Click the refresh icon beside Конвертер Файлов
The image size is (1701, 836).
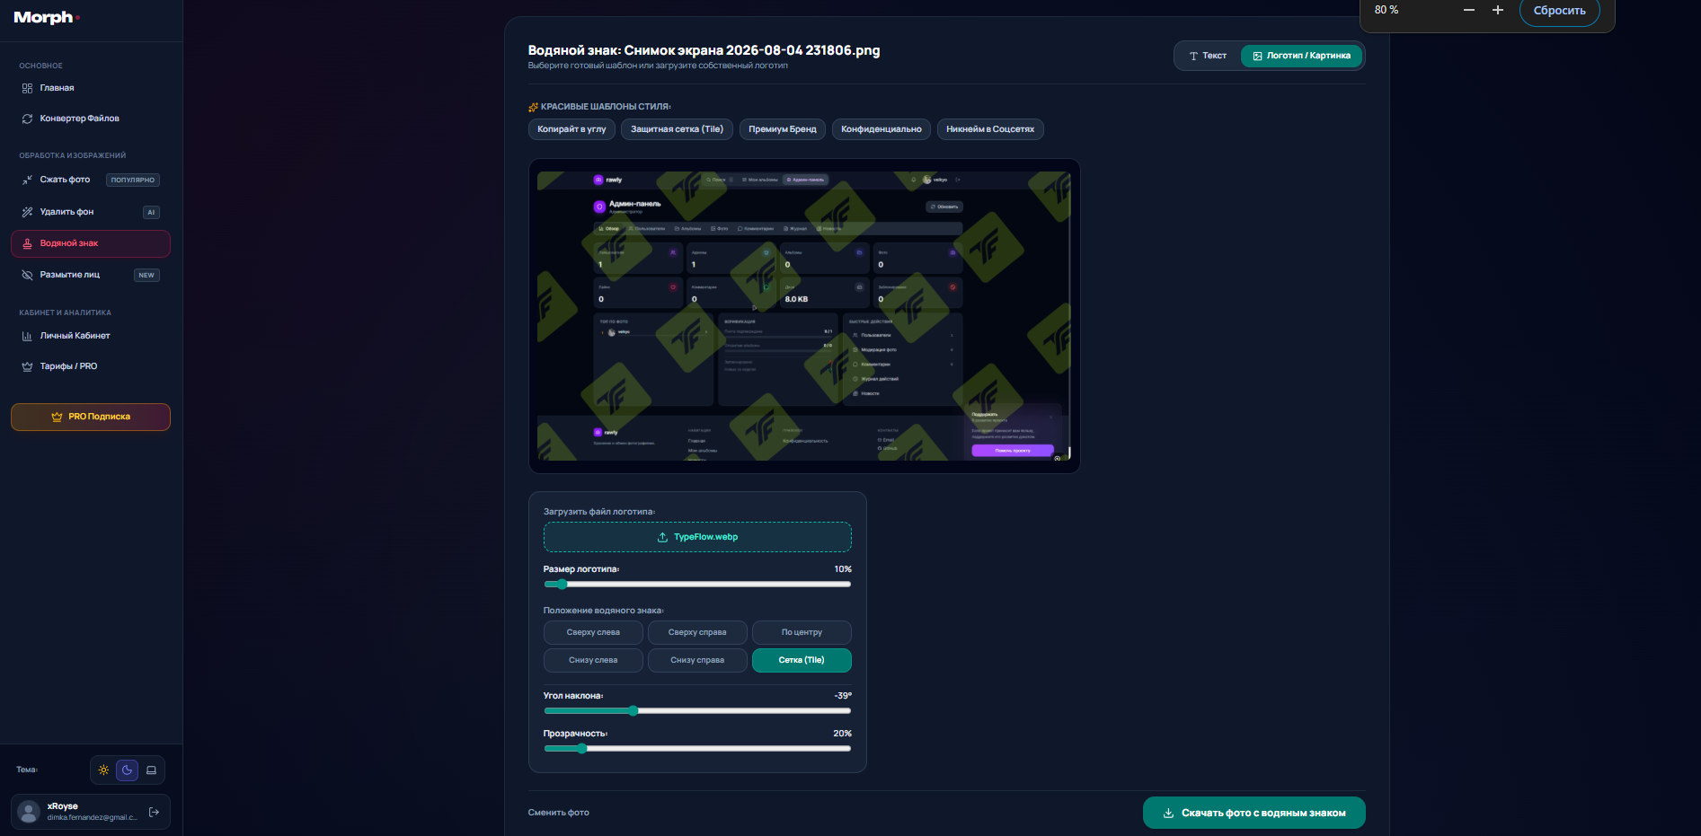tap(27, 119)
